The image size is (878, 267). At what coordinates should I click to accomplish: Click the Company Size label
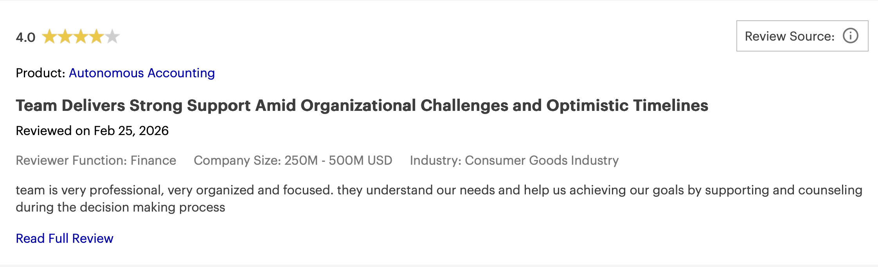point(237,160)
